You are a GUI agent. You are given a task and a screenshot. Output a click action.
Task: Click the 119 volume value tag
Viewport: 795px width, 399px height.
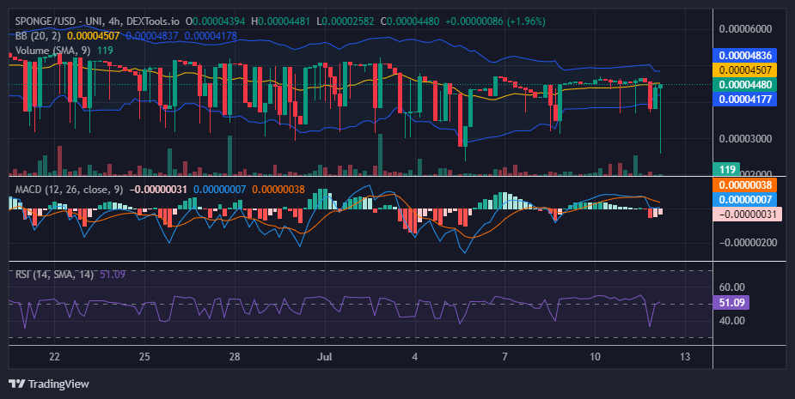(x=726, y=169)
